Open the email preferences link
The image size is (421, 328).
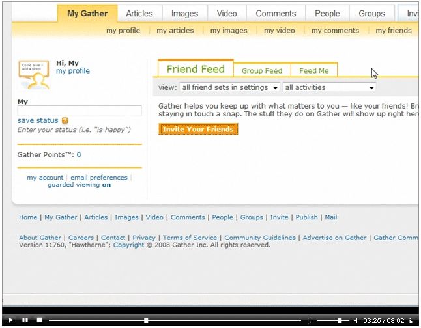(x=99, y=178)
